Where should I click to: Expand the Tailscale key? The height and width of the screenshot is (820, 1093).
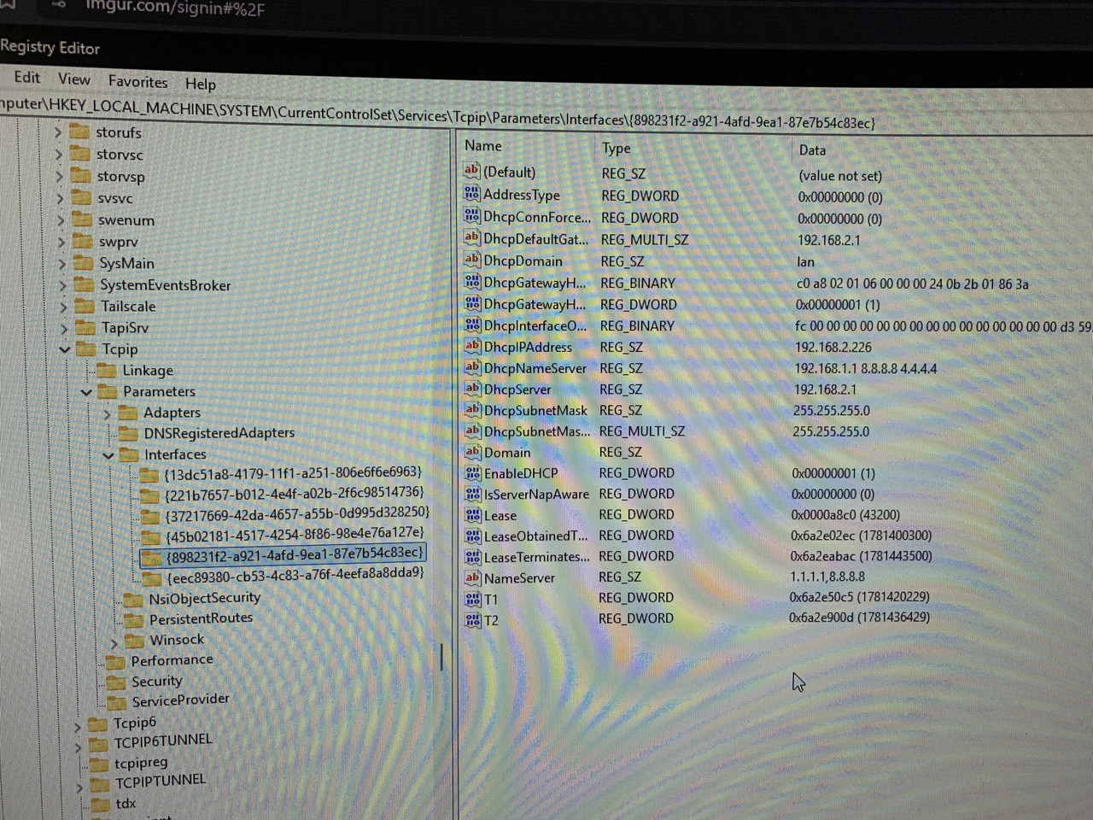coord(63,306)
